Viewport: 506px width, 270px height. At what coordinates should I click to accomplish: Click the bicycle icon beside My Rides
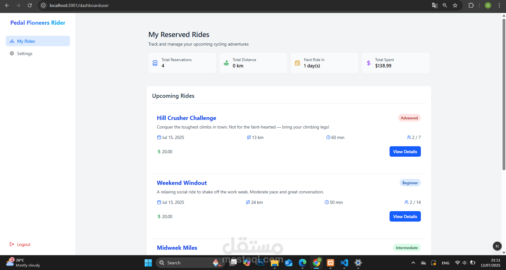(12, 41)
